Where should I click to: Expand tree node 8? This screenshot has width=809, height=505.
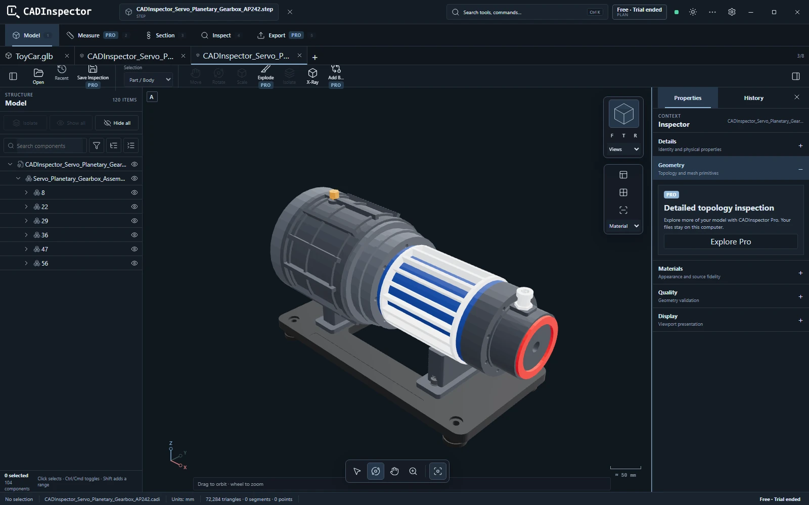26,192
